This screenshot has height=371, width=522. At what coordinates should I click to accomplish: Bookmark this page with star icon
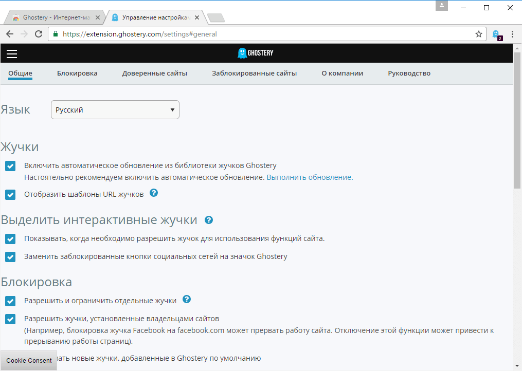tap(478, 34)
